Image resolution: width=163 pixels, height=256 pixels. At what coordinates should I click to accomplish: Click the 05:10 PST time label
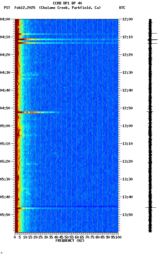5,144
